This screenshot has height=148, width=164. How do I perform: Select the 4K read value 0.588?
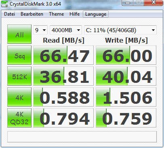(x=63, y=97)
